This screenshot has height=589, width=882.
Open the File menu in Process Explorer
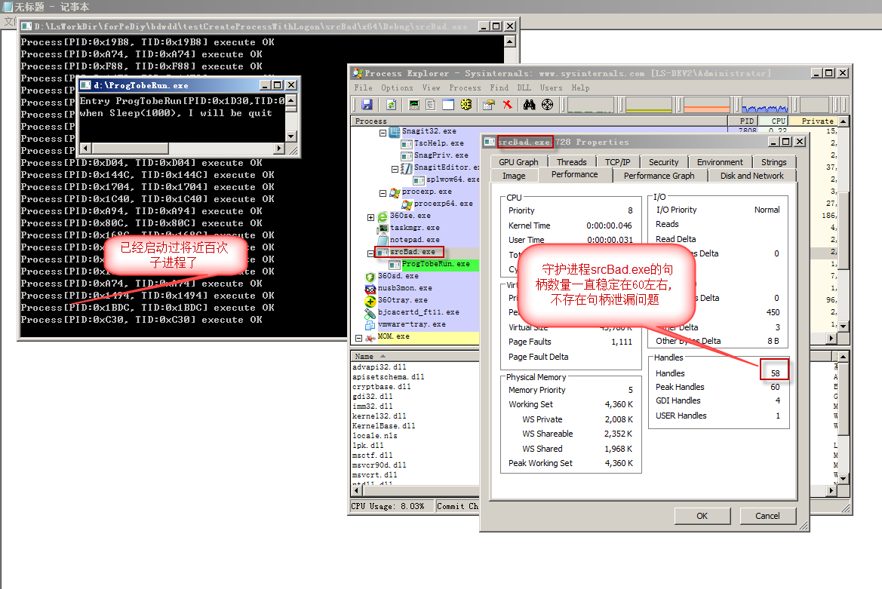click(363, 87)
